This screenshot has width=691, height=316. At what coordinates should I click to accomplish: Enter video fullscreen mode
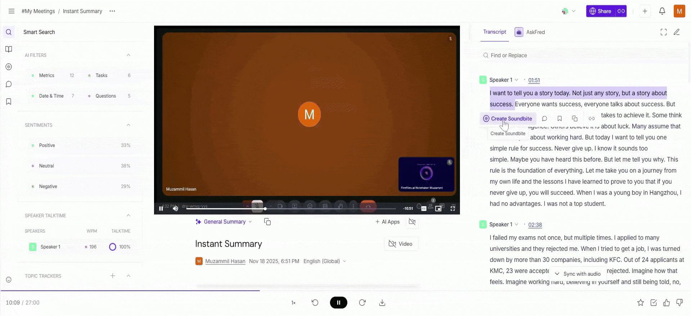(453, 208)
